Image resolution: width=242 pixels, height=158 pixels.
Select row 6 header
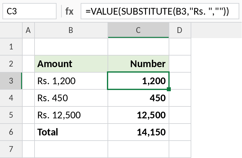pyautogui.click(x=11, y=132)
